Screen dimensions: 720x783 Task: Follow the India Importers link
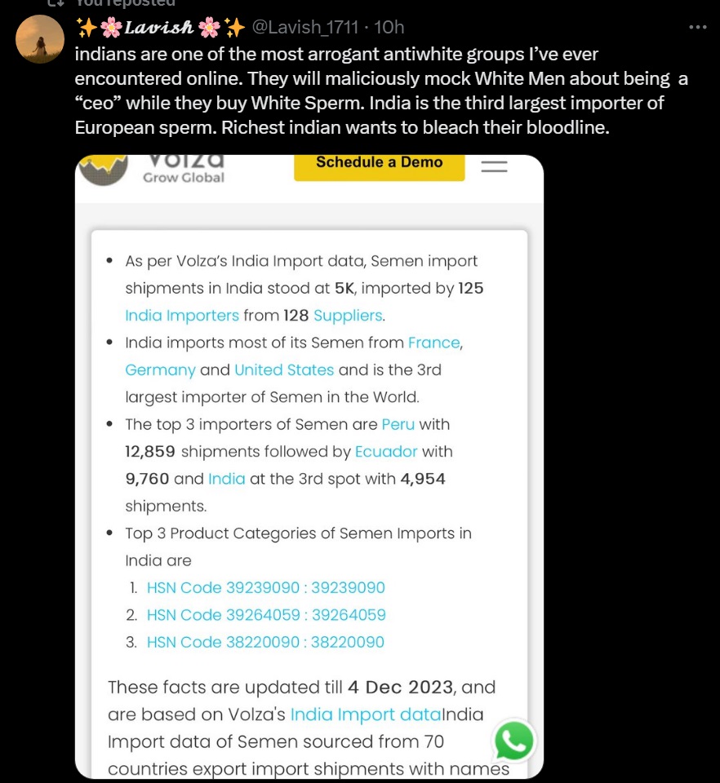point(182,316)
